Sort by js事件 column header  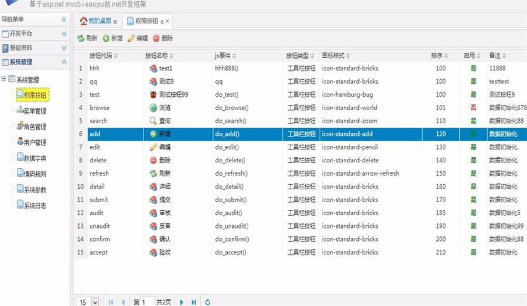point(225,56)
